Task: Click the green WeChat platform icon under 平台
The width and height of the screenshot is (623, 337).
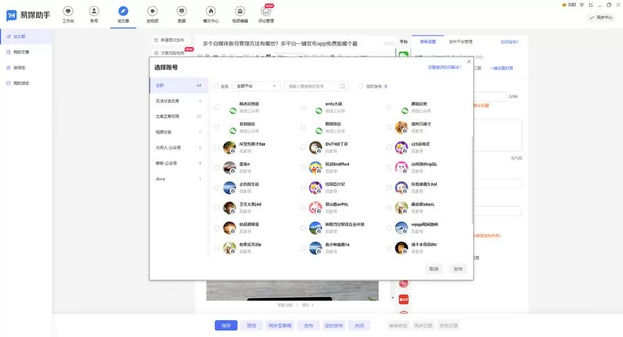Action: tap(403, 54)
